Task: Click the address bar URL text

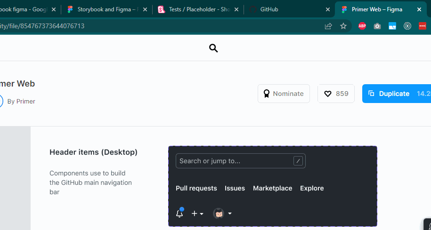Action: pos(42,26)
